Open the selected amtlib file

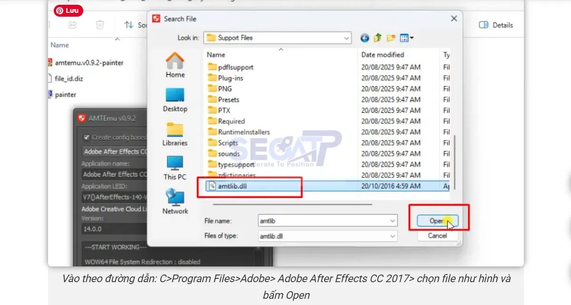[437, 221]
